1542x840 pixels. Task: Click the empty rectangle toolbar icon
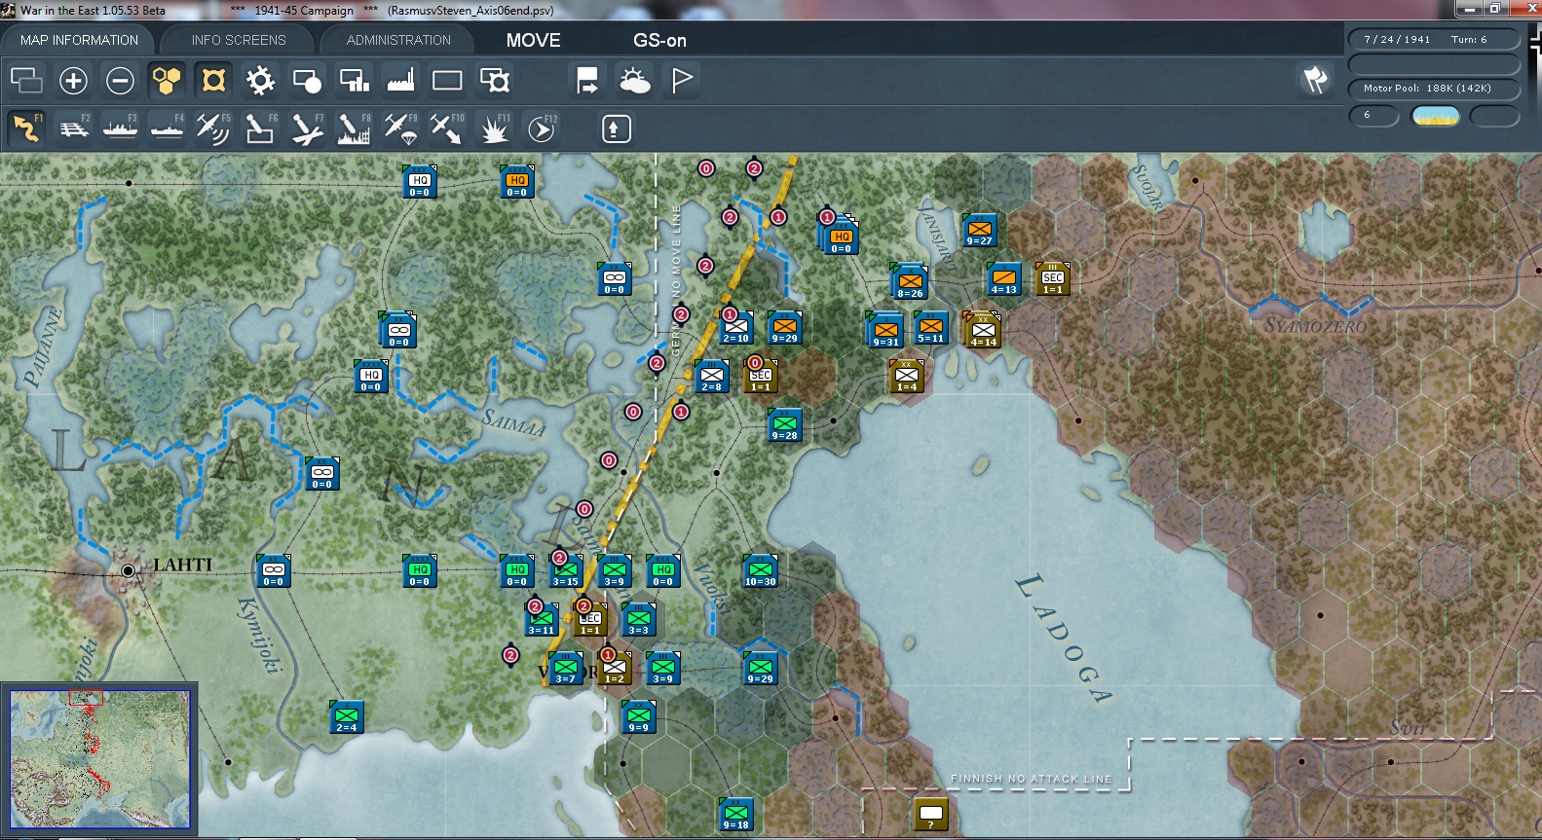447,80
